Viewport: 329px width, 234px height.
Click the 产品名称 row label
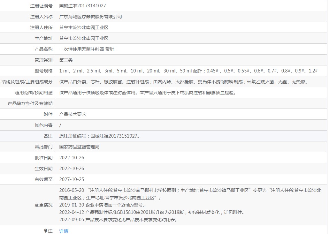pos(44,49)
